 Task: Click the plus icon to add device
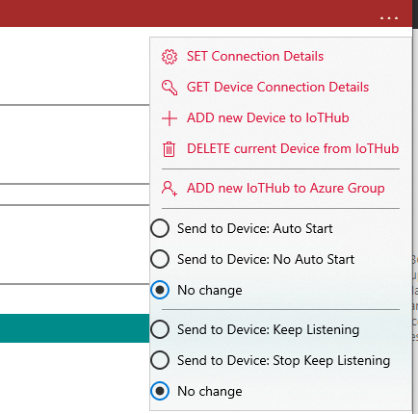(x=170, y=118)
